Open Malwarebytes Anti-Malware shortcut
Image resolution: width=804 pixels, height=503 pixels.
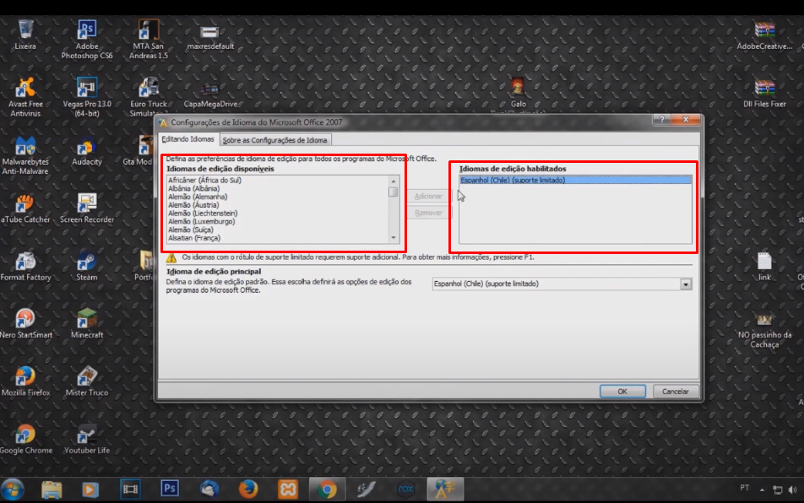[x=24, y=155]
